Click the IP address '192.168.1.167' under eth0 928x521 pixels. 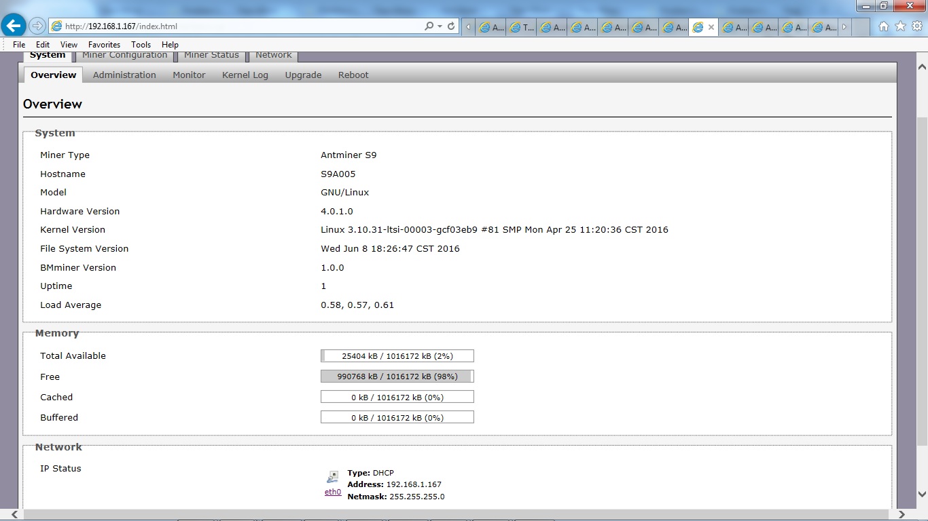pyautogui.click(x=414, y=484)
